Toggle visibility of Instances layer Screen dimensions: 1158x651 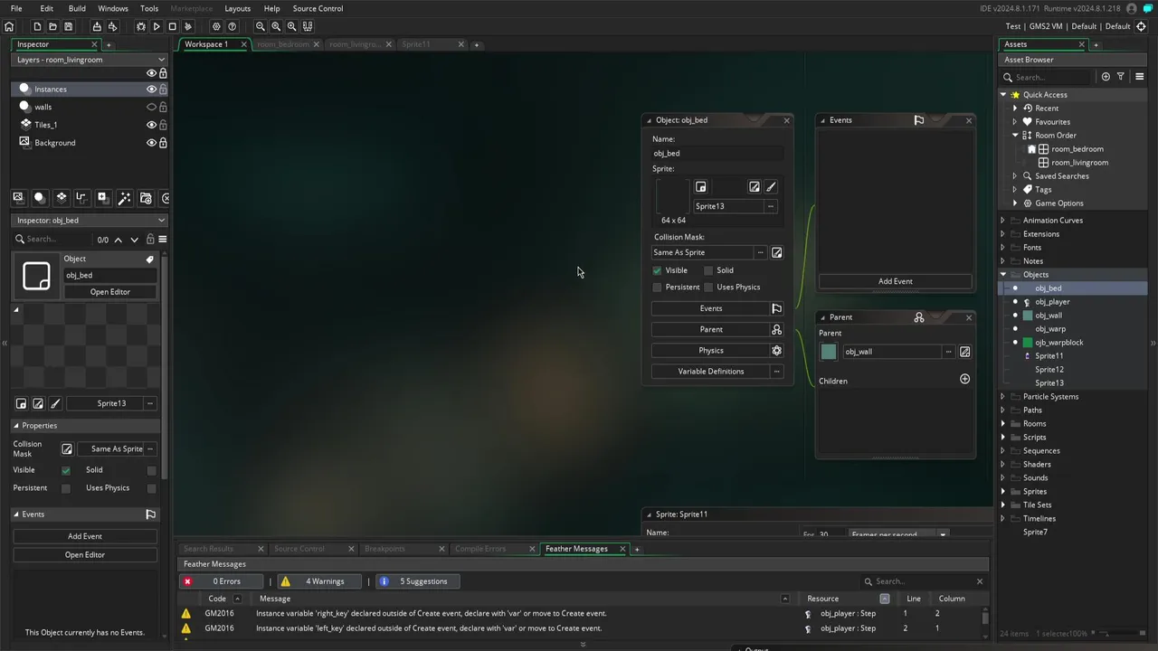[151, 89]
